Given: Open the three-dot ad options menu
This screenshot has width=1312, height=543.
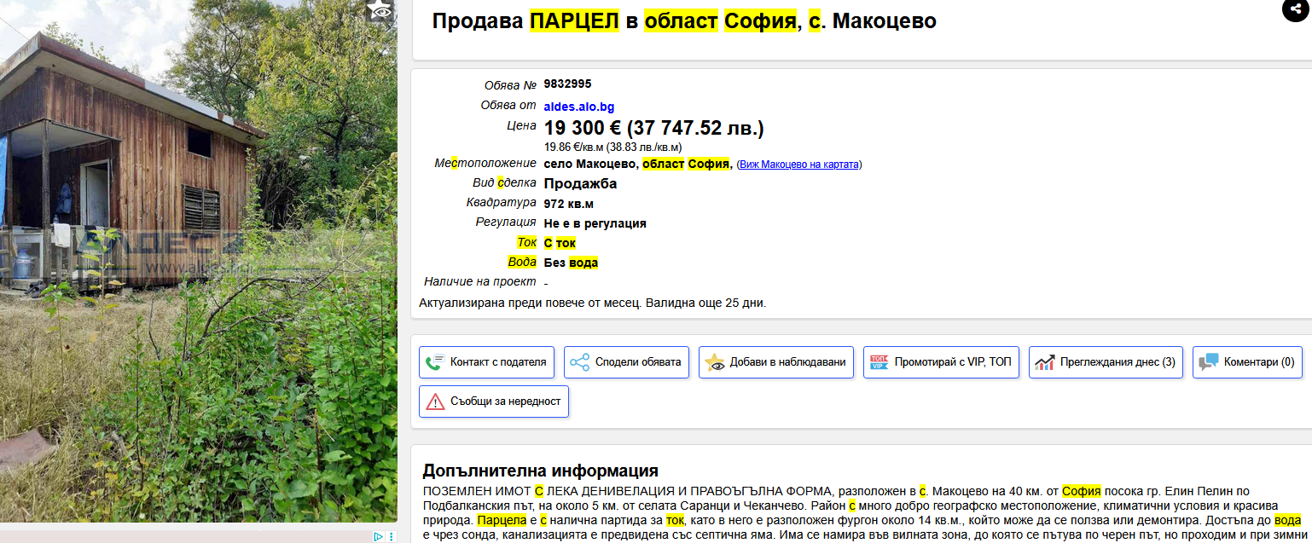Looking at the screenshot, I should tap(392, 536).
